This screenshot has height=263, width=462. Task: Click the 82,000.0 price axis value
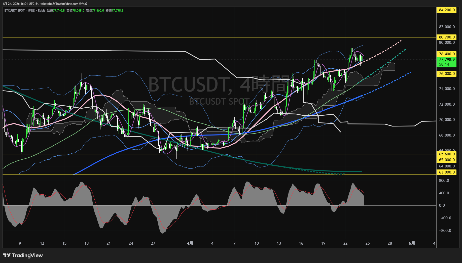(x=447, y=27)
